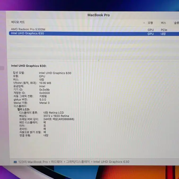This screenshot has height=179, width=179.
Task: Go to 그래픽/디스플레이 in path bar
Action: coord(78,162)
